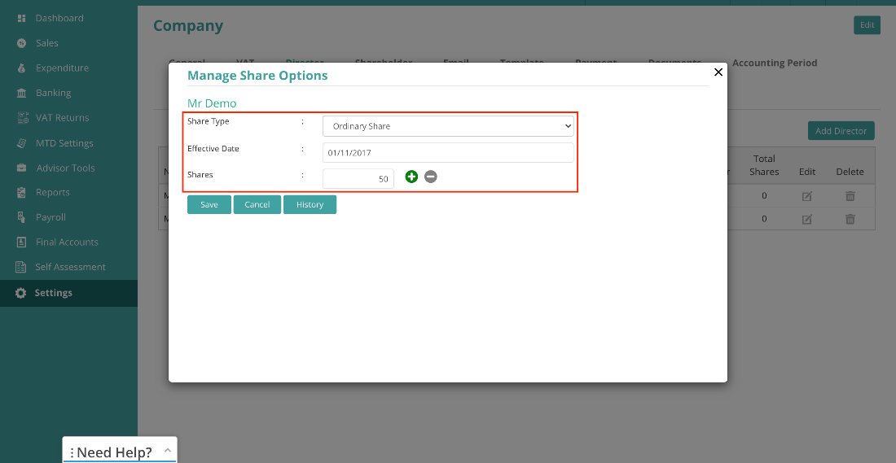Close the Manage Share Options dialog

click(718, 72)
